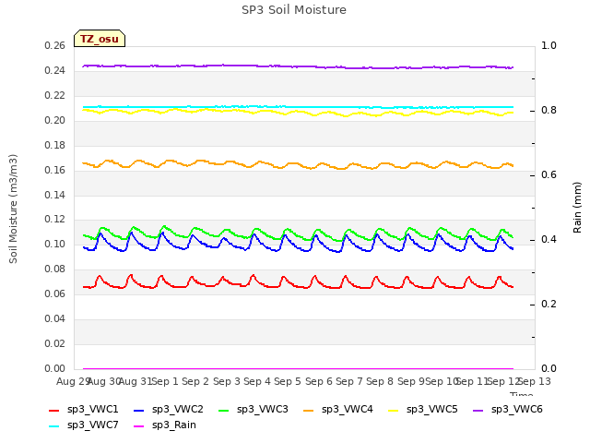Screen dimensions: 590x443
Task: Click the TZ_osu label box
Action: click(x=100, y=39)
